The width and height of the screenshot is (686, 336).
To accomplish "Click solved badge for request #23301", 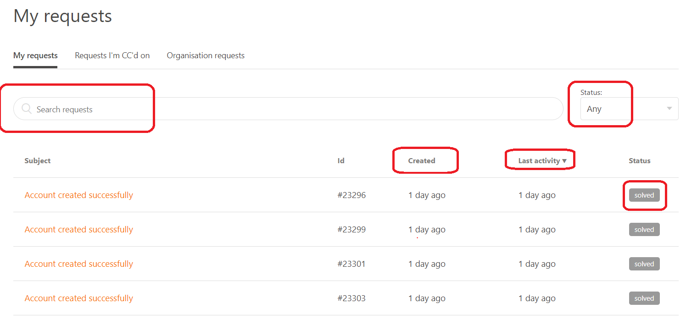I will [644, 264].
